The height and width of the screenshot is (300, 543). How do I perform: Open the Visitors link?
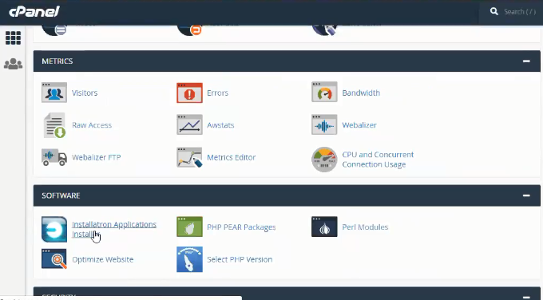click(85, 93)
